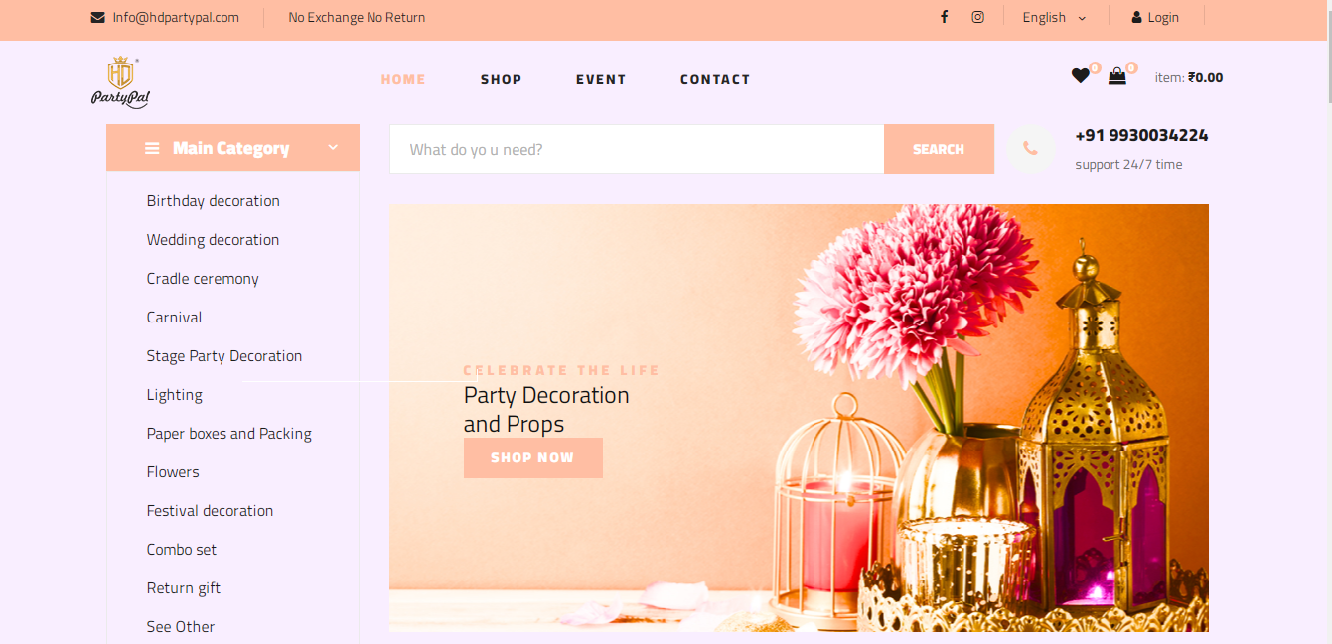
Task: Select Birthday decoration category
Action: pyautogui.click(x=214, y=200)
